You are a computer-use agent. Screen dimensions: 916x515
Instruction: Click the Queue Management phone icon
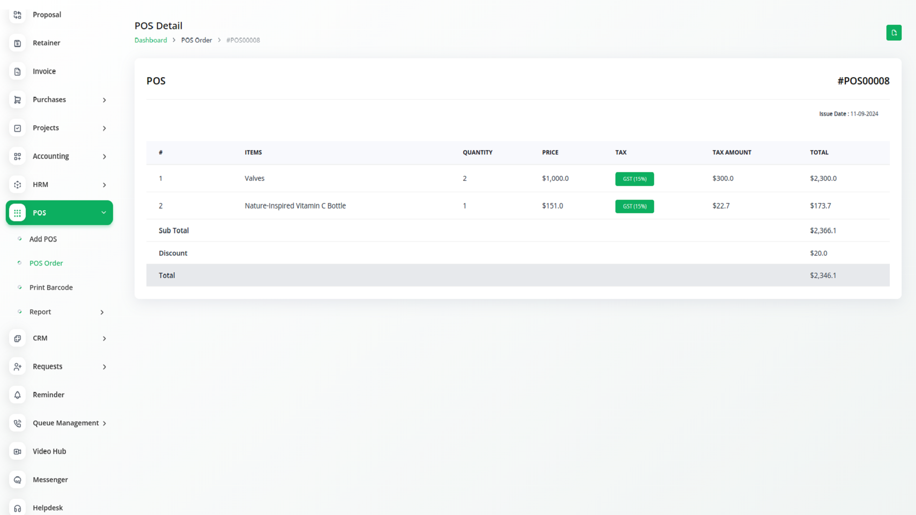pyautogui.click(x=18, y=423)
